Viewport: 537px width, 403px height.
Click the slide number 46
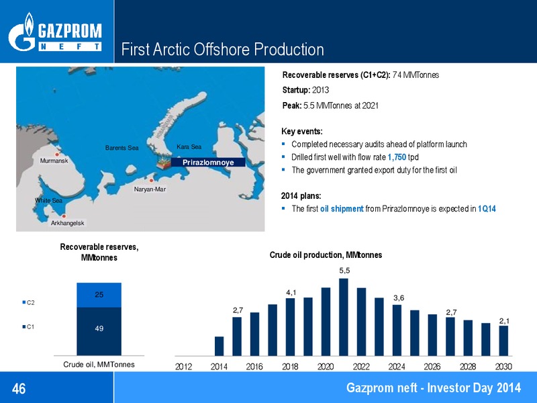pyautogui.click(x=19, y=388)
